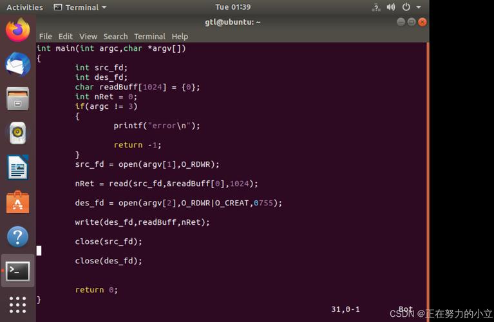Click the window title gtl@ubuntu: ~
This screenshot has height=322, width=494.
pos(233,22)
